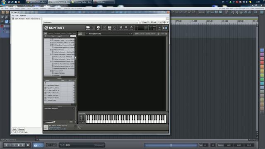Switch to Database tab in Kontakt browser

coord(57,33)
